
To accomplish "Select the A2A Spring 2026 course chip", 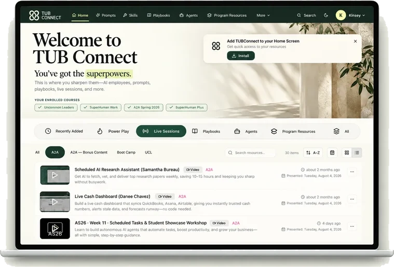I will click(x=143, y=107).
